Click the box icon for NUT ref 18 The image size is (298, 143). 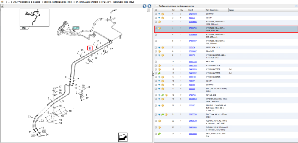click(166, 95)
